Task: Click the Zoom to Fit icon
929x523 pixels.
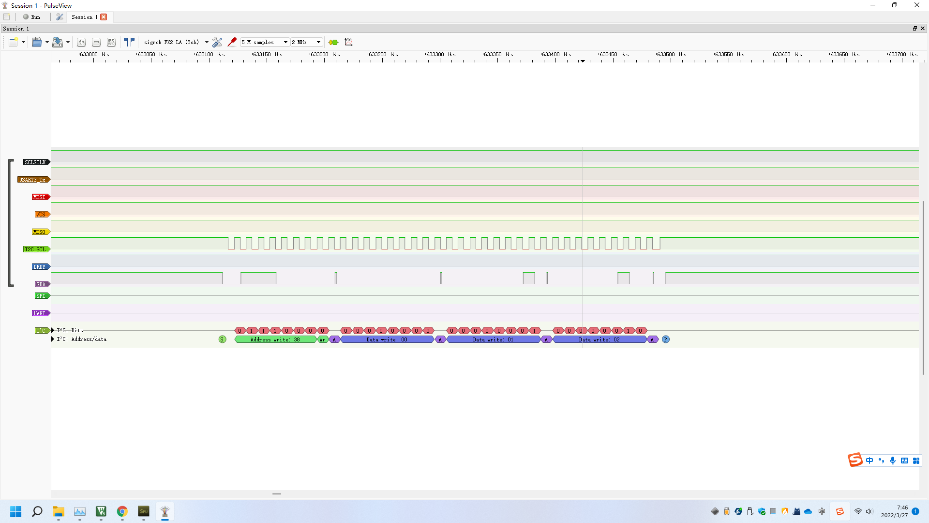Action: (x=111, y=43)
